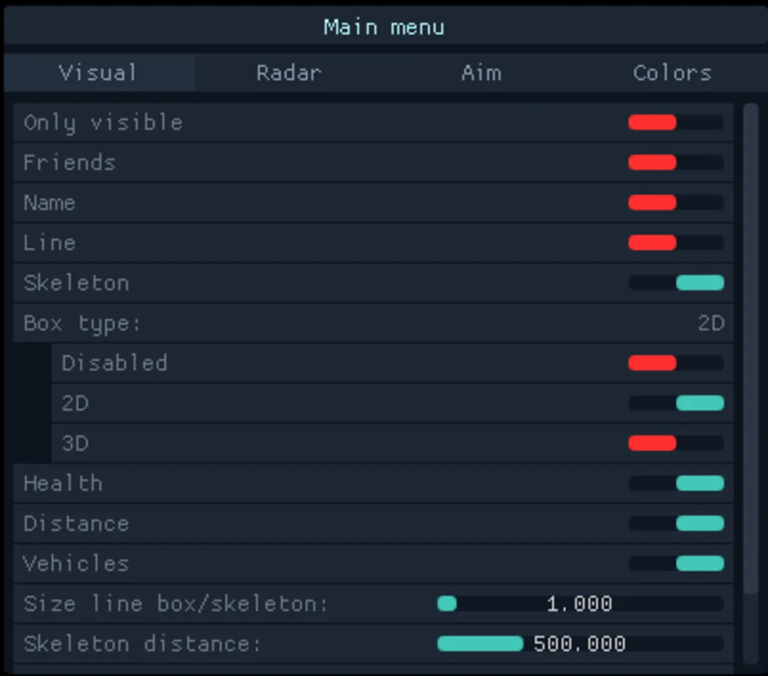Enable the Only visible toggle
768x676 pixels.
(x=675, y=123)
